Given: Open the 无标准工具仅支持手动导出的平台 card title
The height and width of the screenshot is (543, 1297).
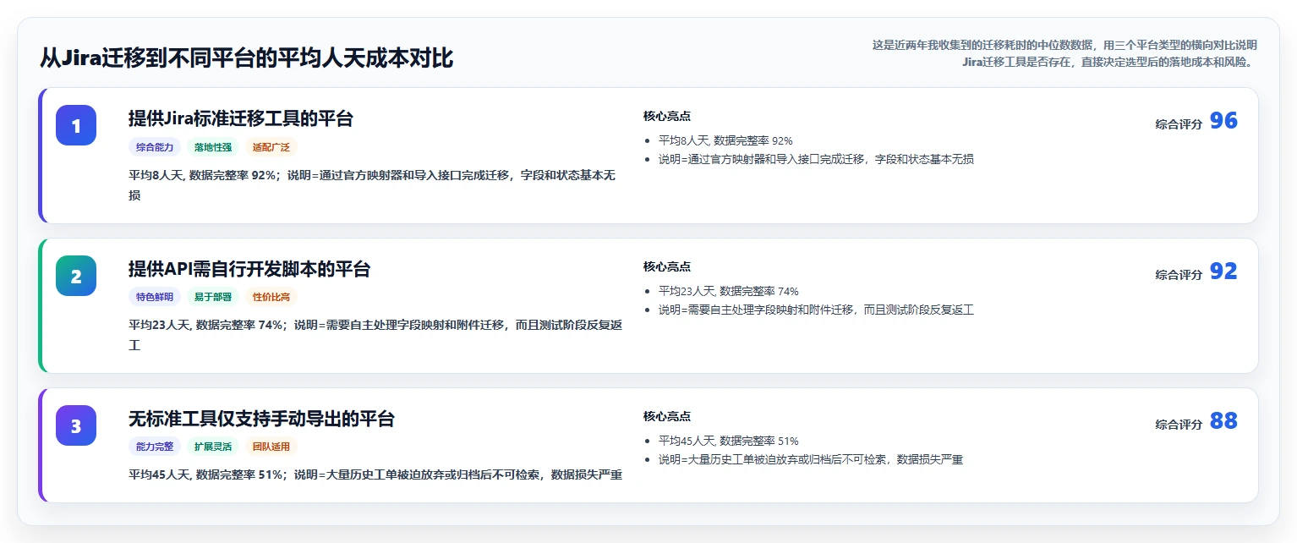Looking at the screenshot, I should 261,419.
